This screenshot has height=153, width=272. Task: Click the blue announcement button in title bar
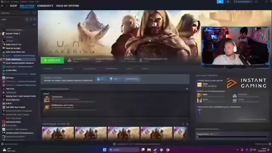click(220, 2)
